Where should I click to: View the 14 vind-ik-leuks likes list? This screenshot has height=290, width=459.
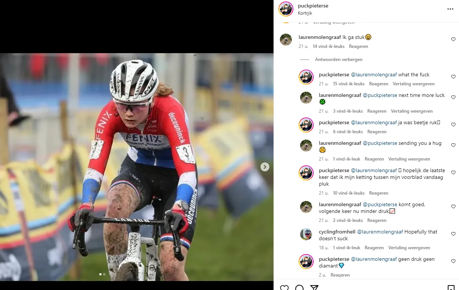tap(329, 46)
